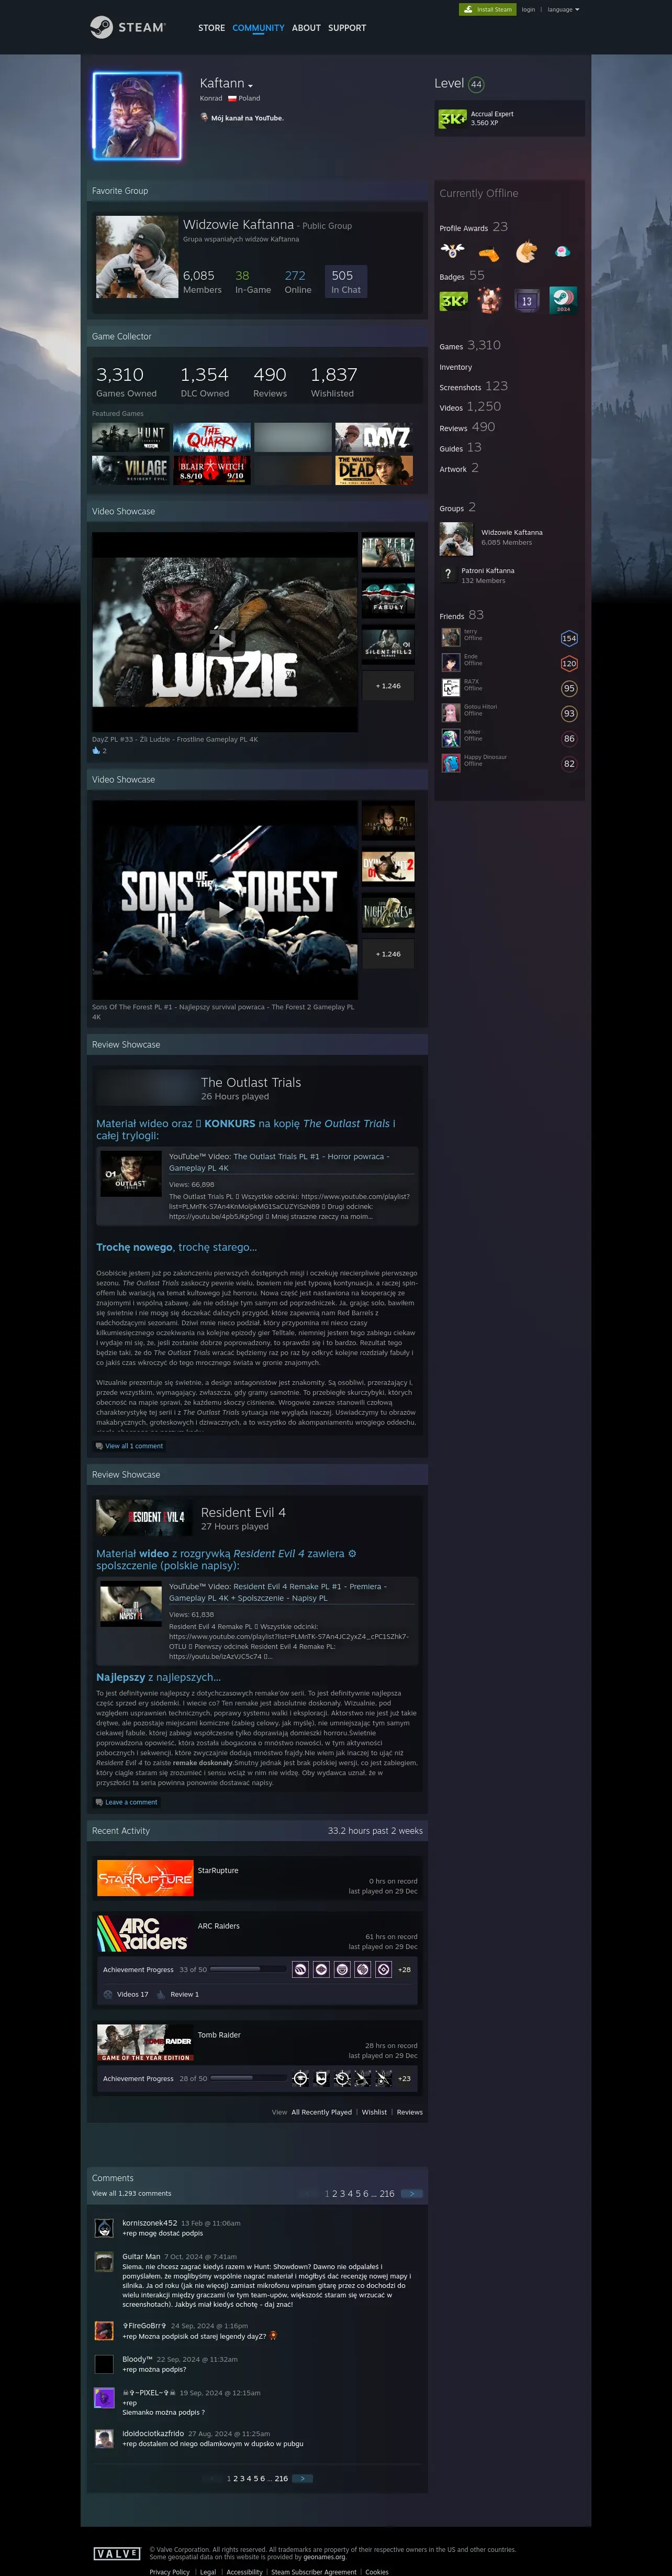The width and height of the screenshot is (672, 2576).
Task: Open the korniszonek452 commenter avatar
Action: pos(104,2228)
